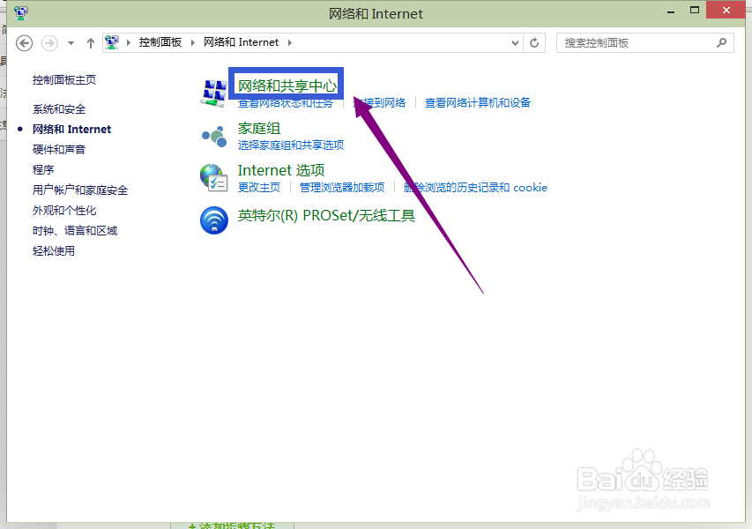This screenshot has height=529, width=752.
Task: Expand breadcrumb arrow after 网络和 Internet
Action: pos(290,42)
